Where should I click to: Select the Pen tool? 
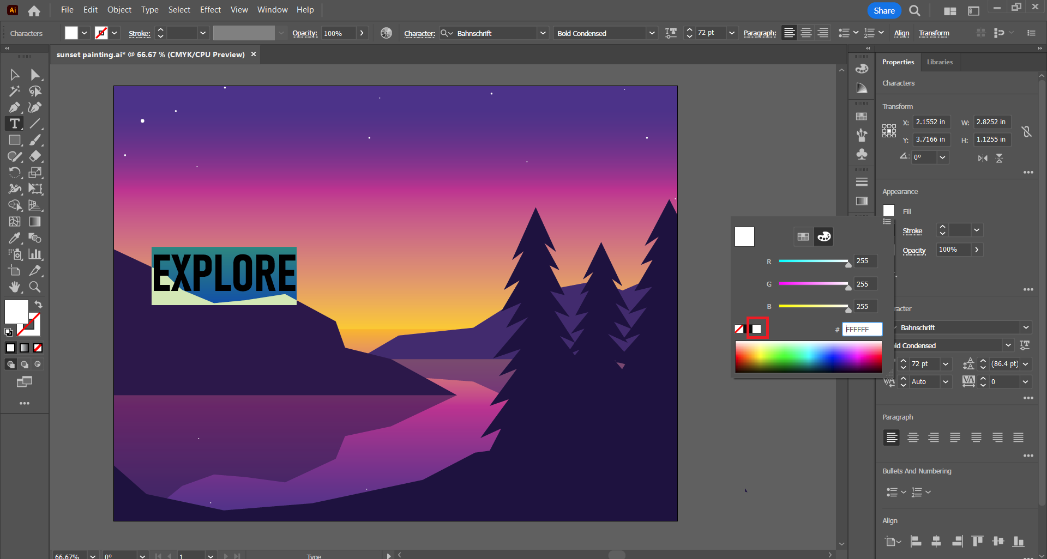14,107
